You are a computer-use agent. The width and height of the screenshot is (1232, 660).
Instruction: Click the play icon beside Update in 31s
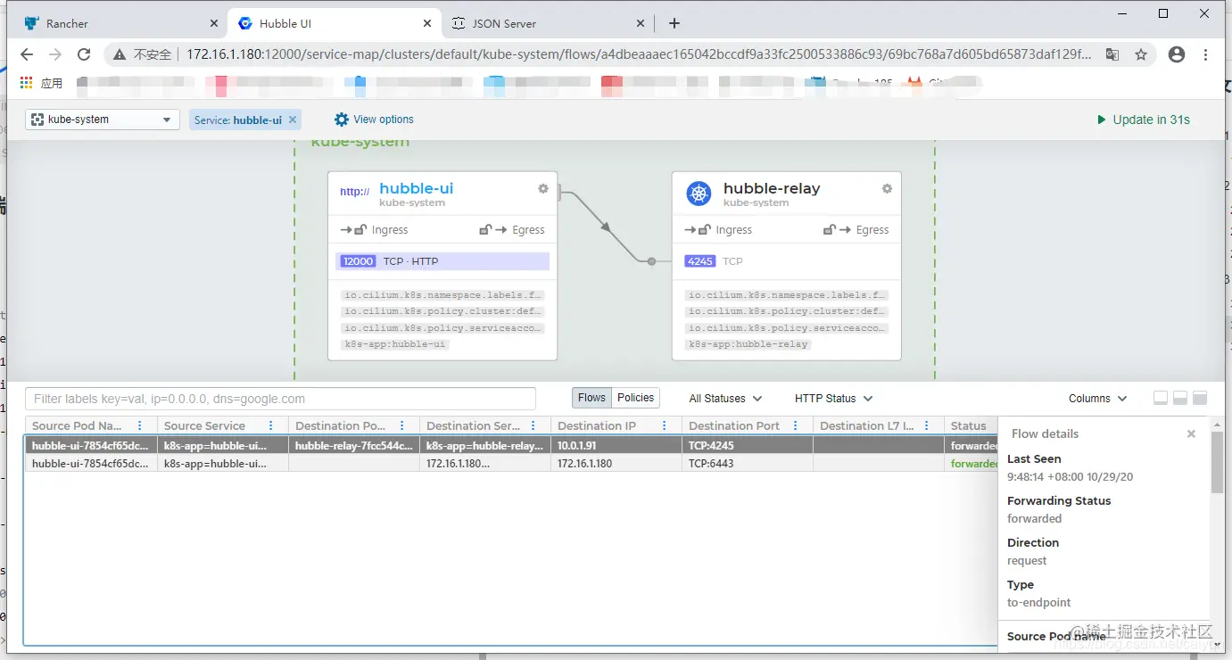point(1101,120)
